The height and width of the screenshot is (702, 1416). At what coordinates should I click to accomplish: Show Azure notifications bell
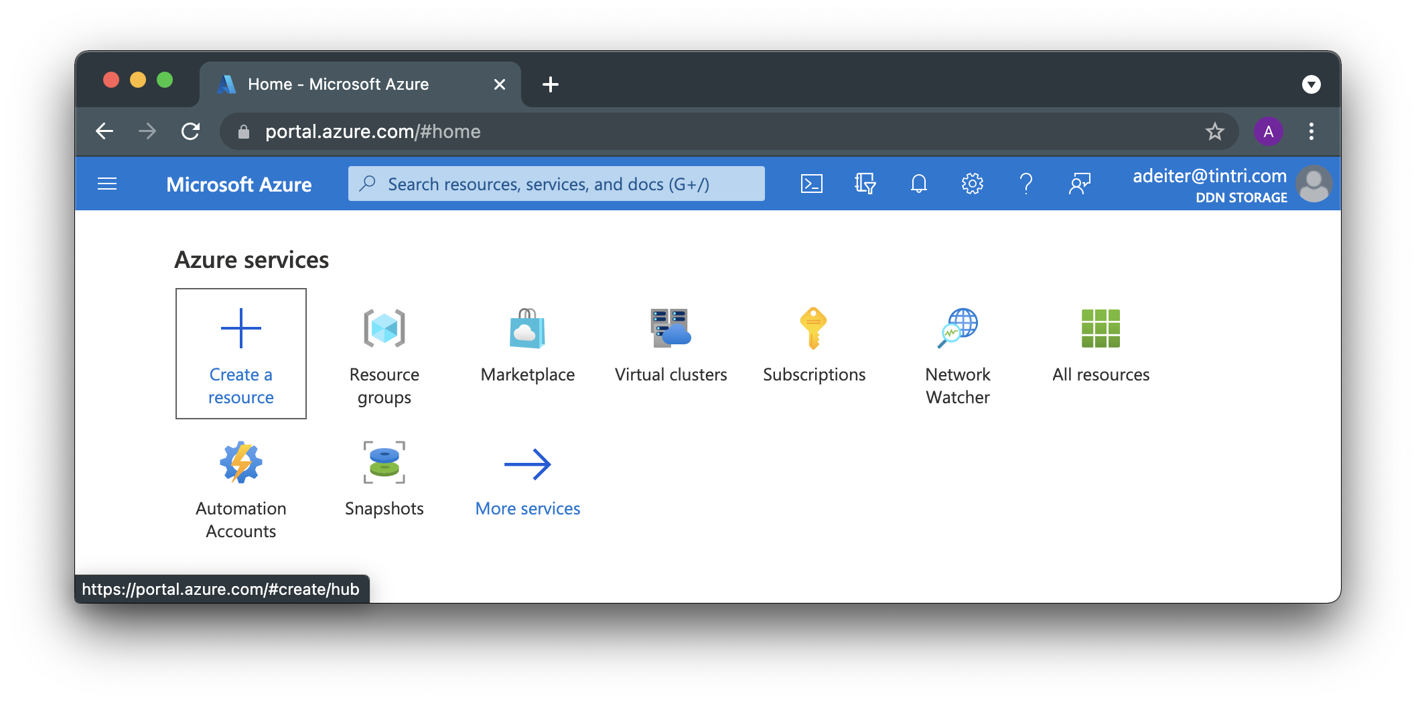(x=918, y=184)
